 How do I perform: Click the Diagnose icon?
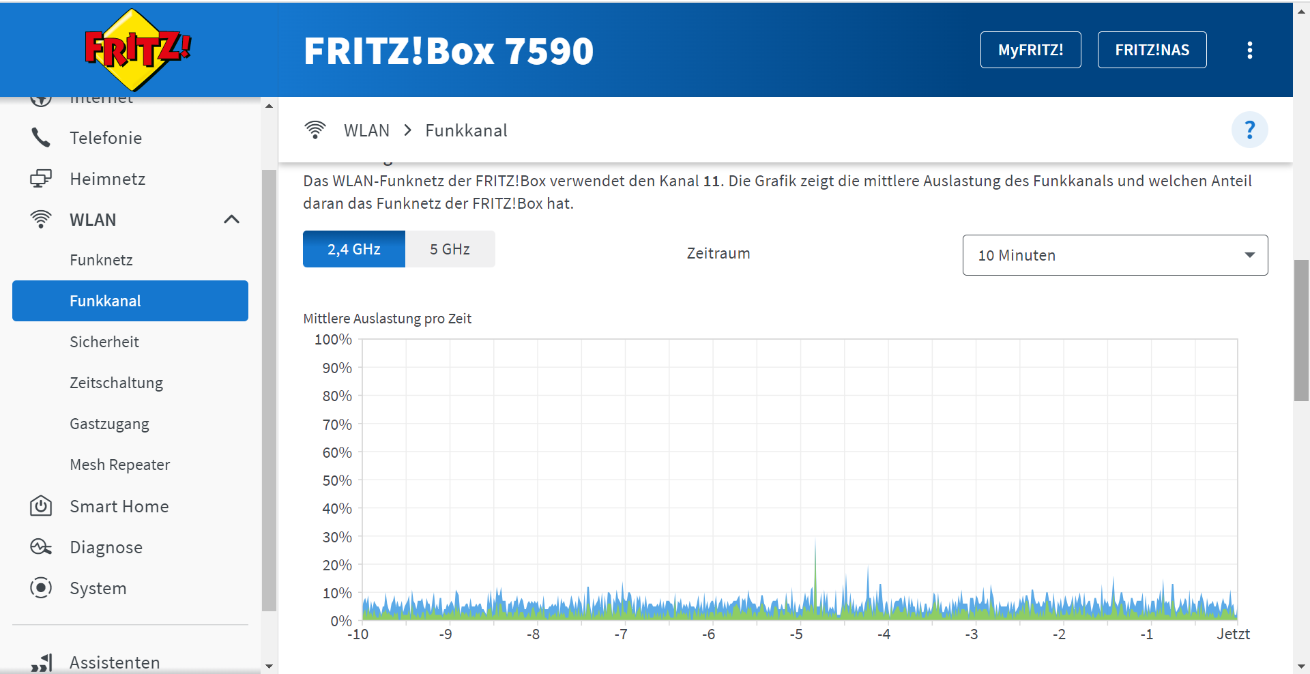click(x=41, y=547)
